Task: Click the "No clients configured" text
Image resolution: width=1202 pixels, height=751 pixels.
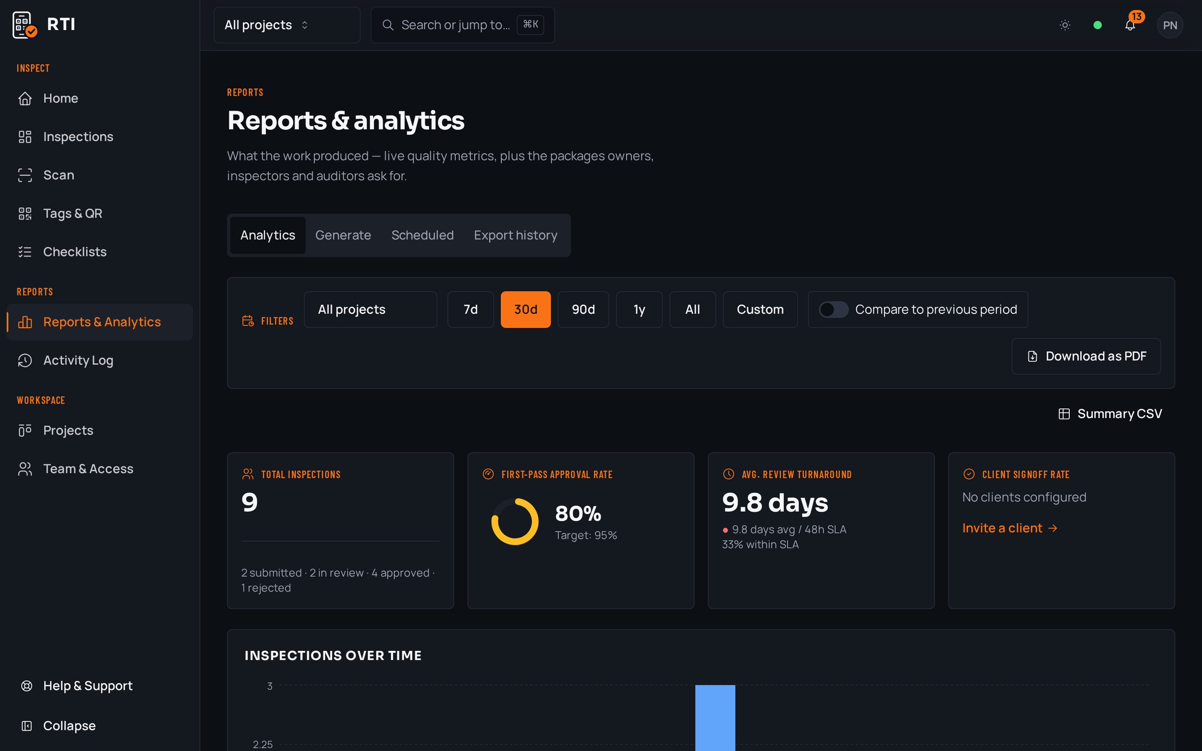Action: pyautogui.click(x=1024, y=497)
